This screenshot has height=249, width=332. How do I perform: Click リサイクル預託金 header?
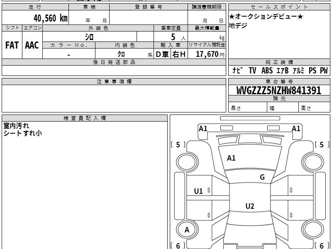[207, 45]
